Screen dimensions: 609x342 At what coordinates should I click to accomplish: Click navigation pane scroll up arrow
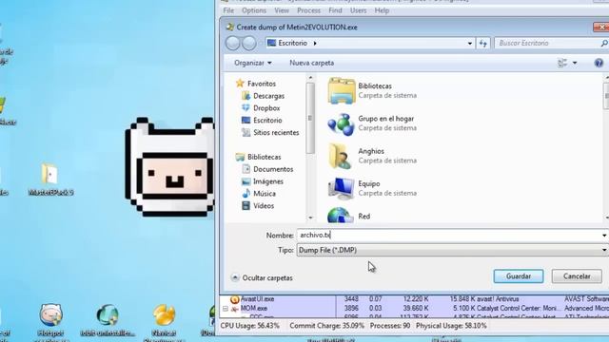pyautogui.click(x=310, y=78)
